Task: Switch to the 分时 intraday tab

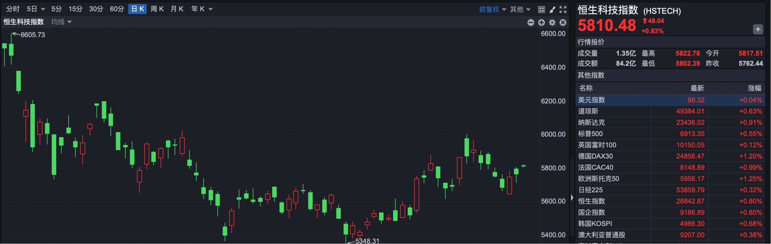Action: (13, 9)
